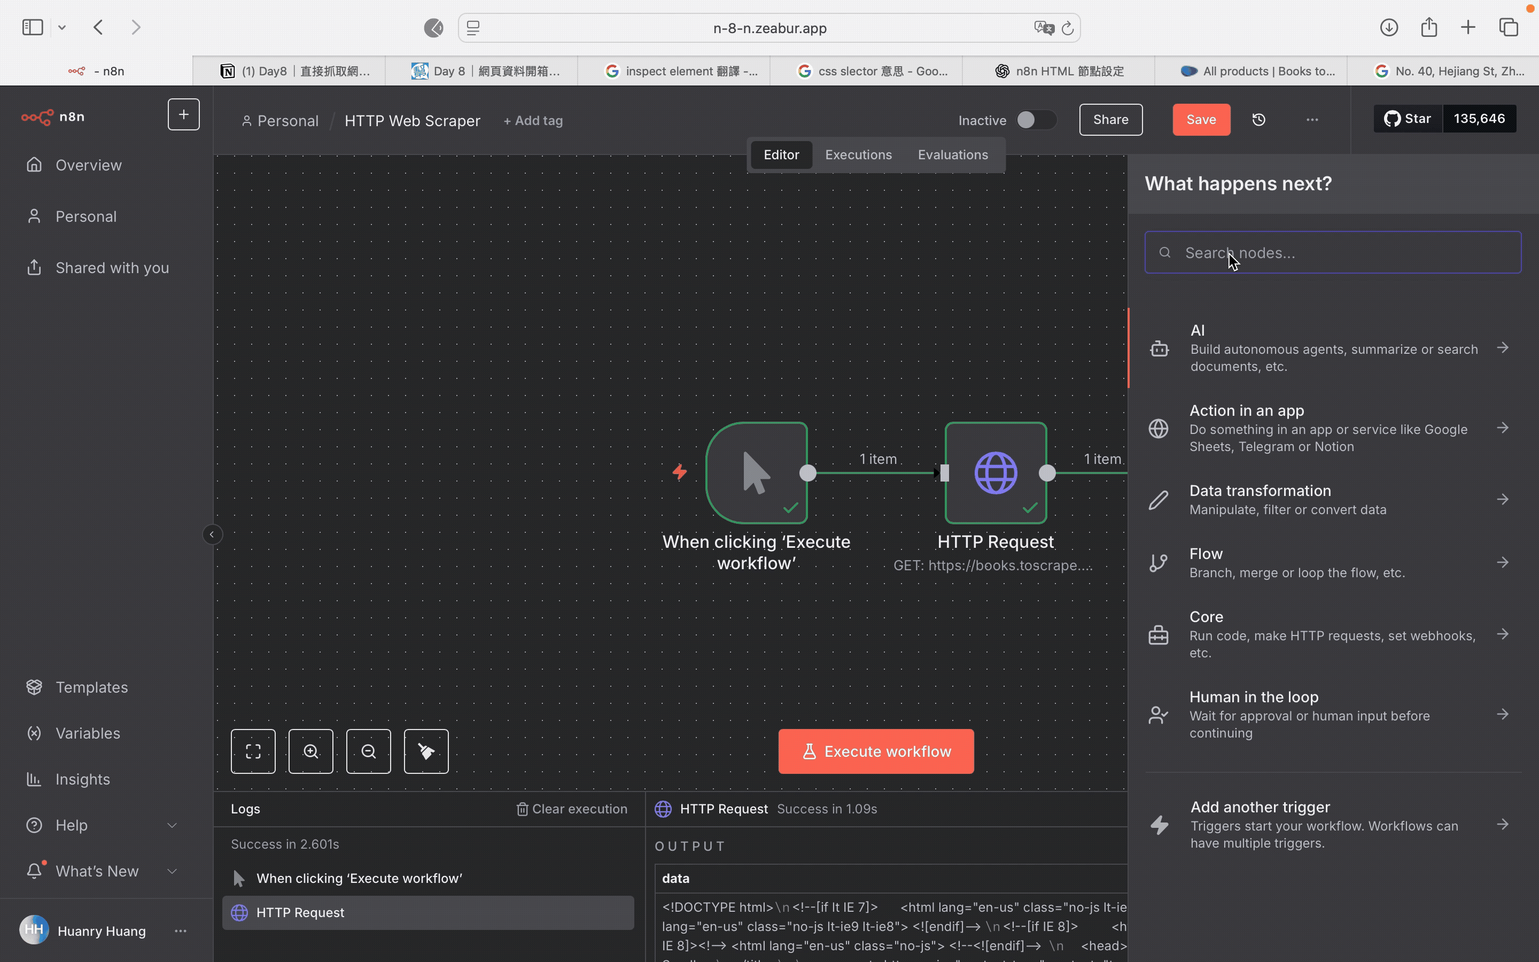The image size is (1539, 962).
Task: Click the Search nodes input field
Action: 1333,253
